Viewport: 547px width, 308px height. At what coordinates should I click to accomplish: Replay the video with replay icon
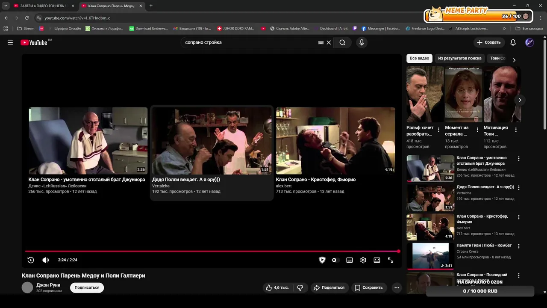31,260
